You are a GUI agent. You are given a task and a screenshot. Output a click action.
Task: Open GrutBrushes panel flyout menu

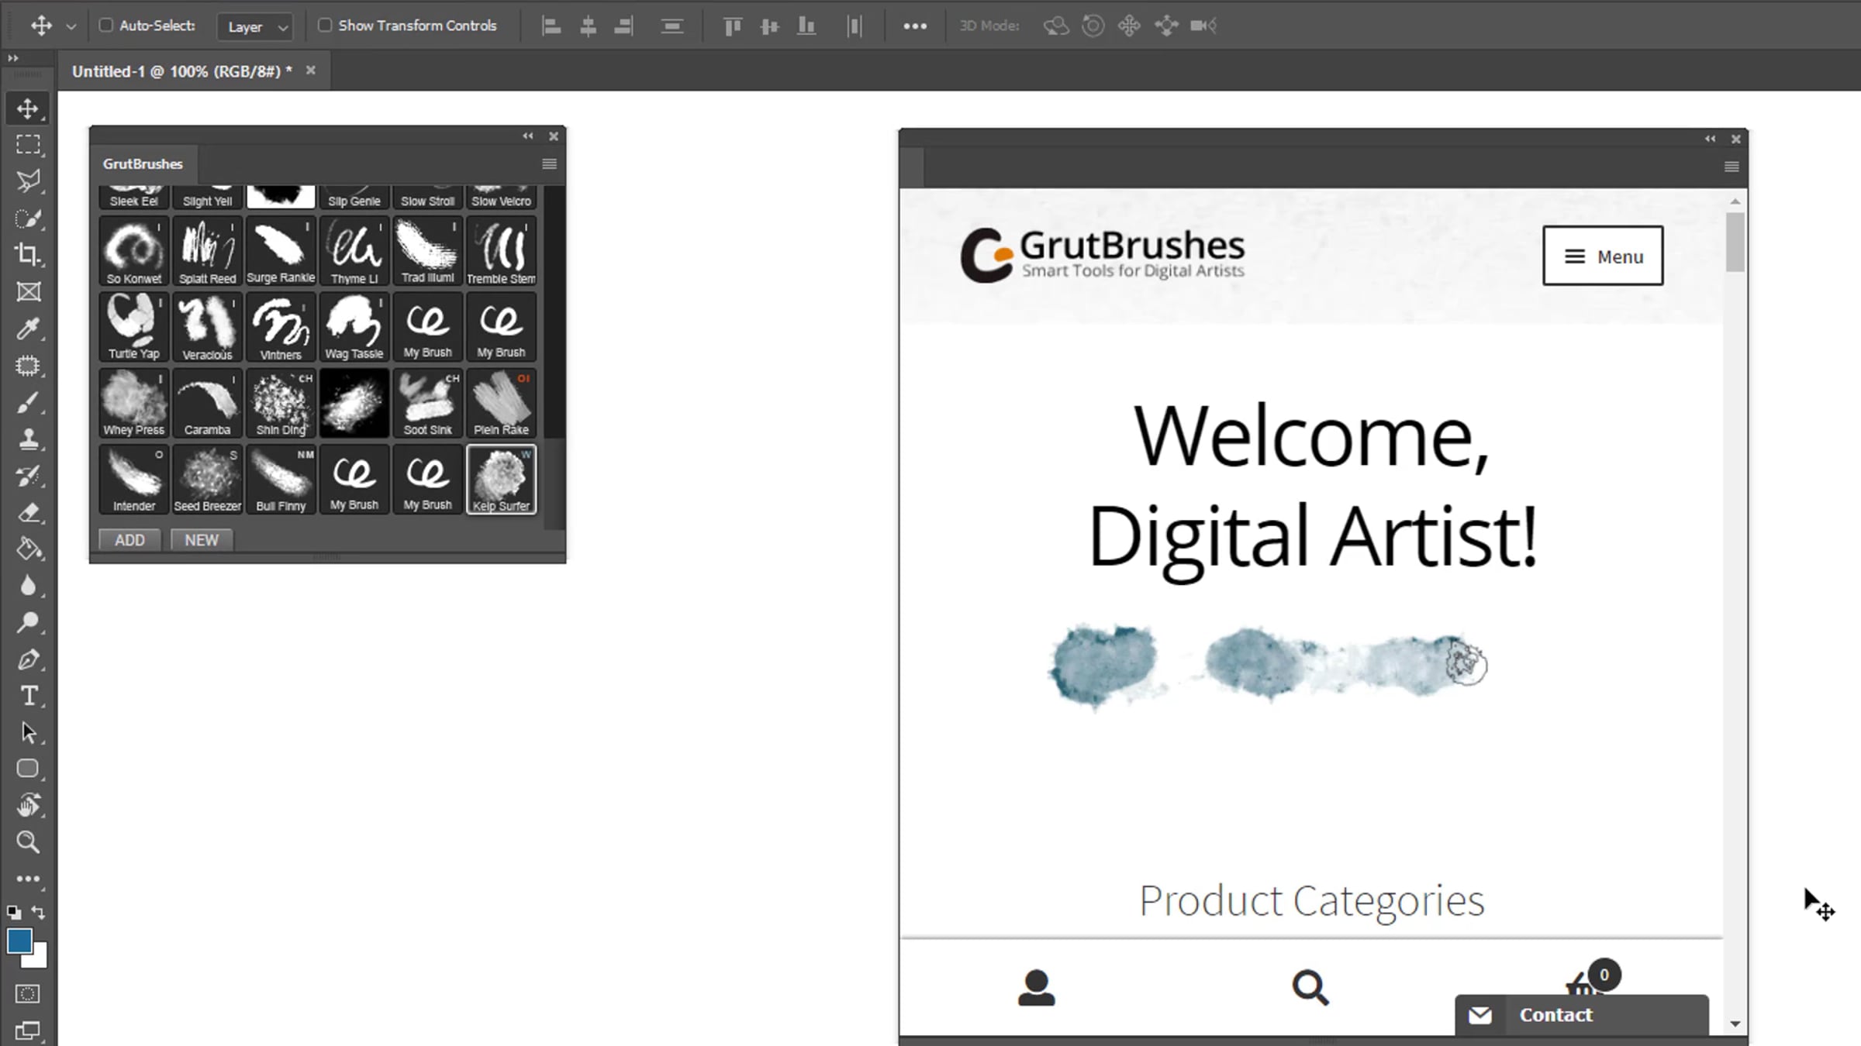click(x=549, y=163)
